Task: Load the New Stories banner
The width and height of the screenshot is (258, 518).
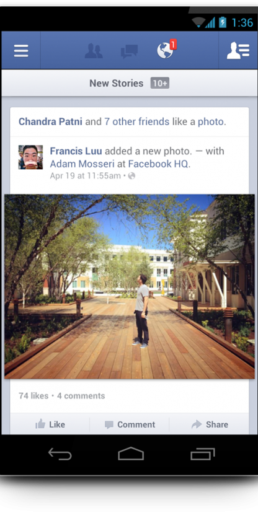Action: point(129,83)
